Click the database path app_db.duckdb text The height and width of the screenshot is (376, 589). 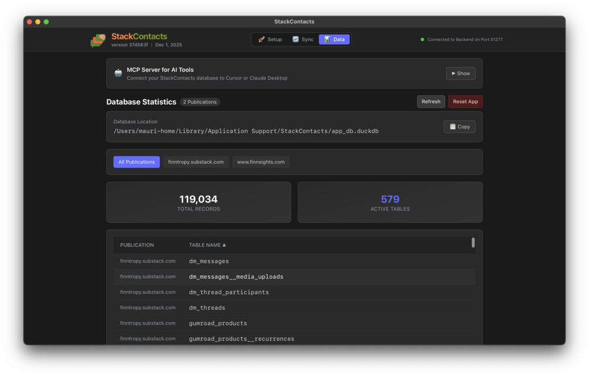[246, 131]
